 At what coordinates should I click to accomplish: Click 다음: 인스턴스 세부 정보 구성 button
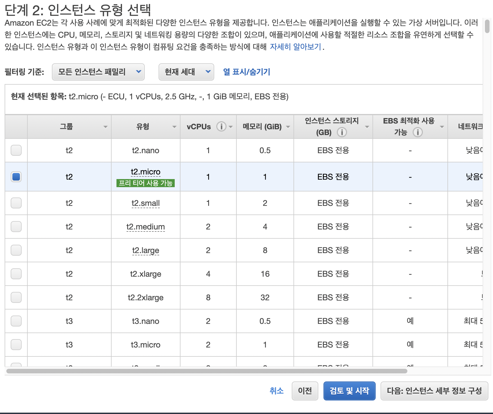tap(434, 391)
